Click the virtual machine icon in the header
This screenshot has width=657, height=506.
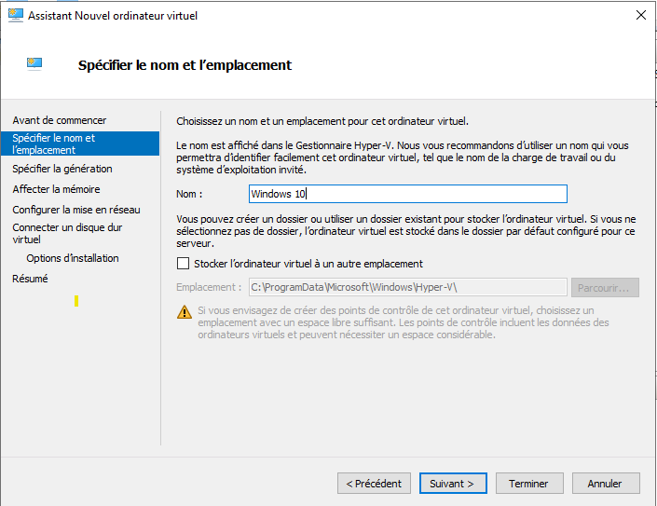click(x=34, y=64)
